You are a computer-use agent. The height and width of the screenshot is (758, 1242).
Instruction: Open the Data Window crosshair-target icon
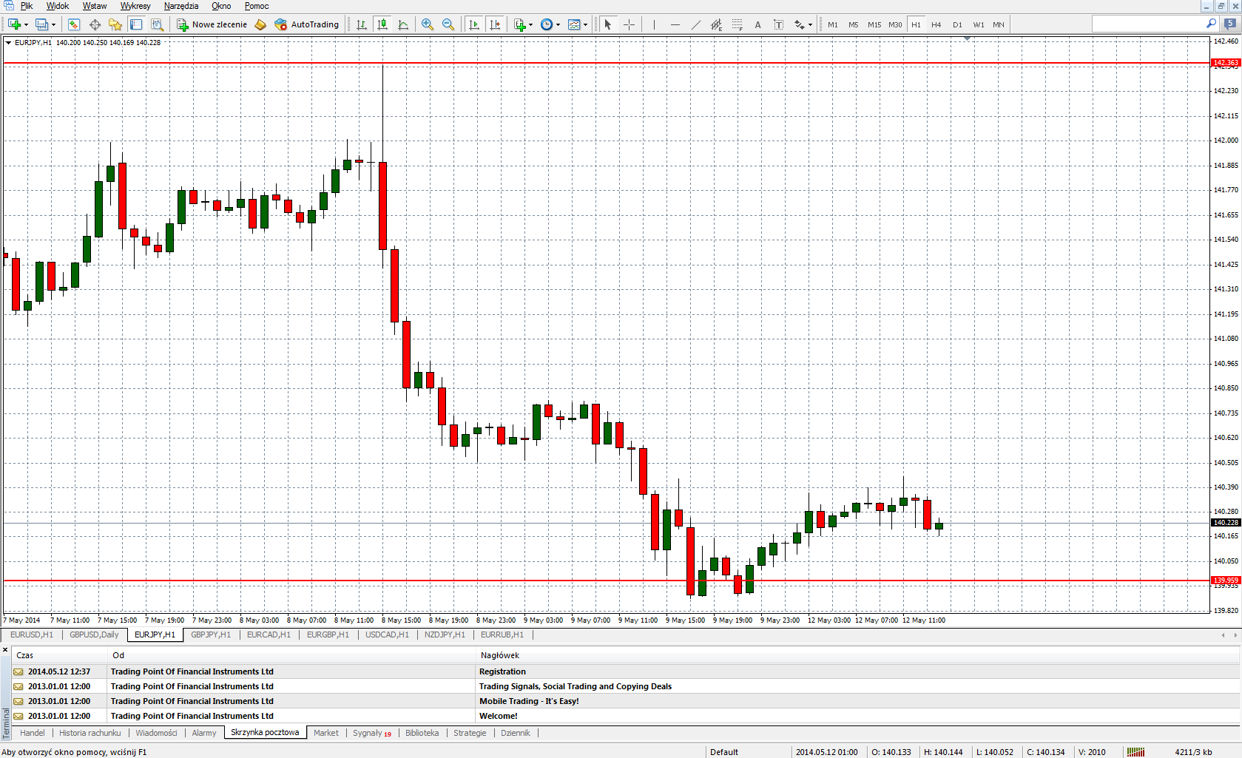pyautogui.click(x=95, y=24)
